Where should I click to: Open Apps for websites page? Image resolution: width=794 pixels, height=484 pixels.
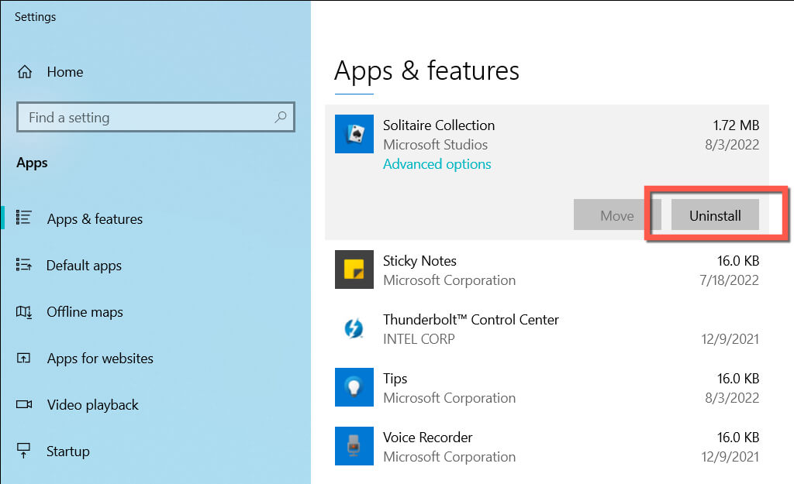[x=100, y=359]
